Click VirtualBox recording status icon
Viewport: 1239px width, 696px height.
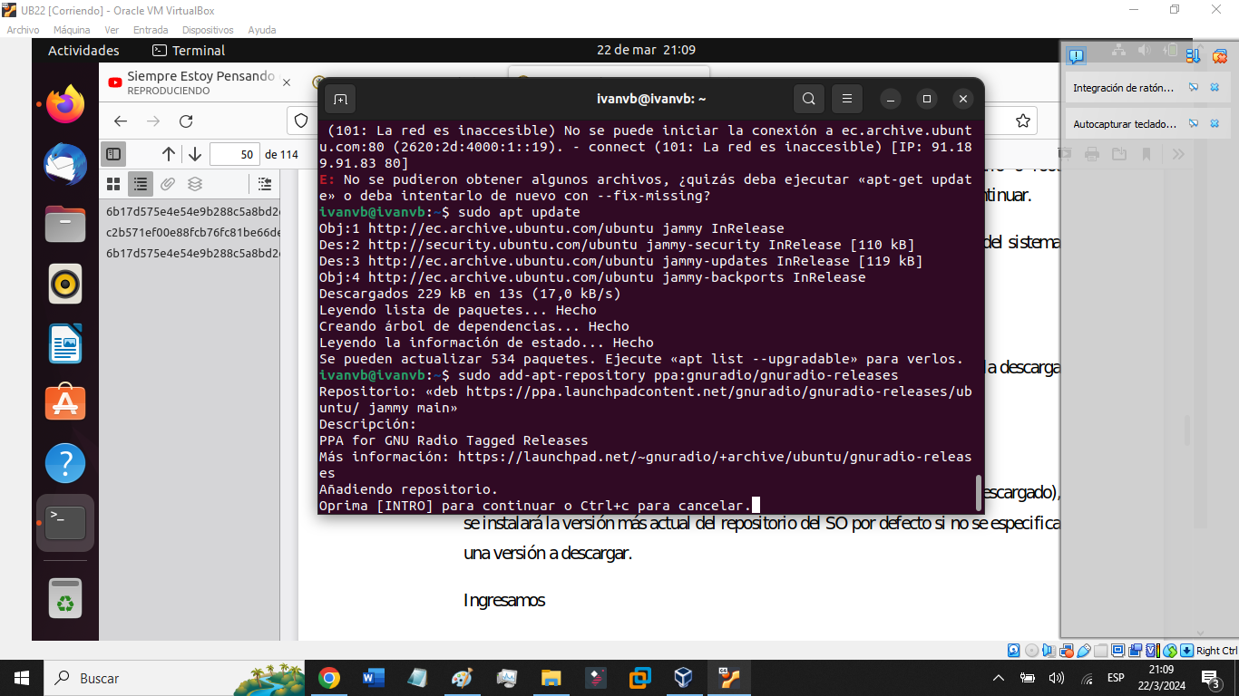1136,651
